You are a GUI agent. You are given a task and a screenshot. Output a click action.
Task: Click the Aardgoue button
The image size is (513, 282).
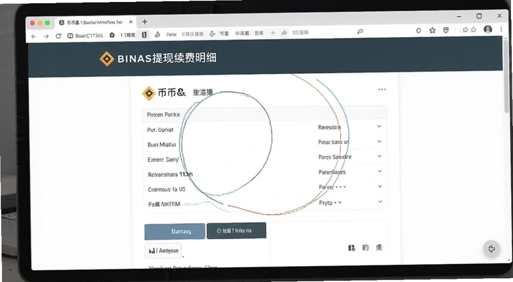[164, 251]
